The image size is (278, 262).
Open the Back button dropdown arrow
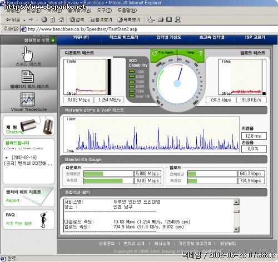24,20
